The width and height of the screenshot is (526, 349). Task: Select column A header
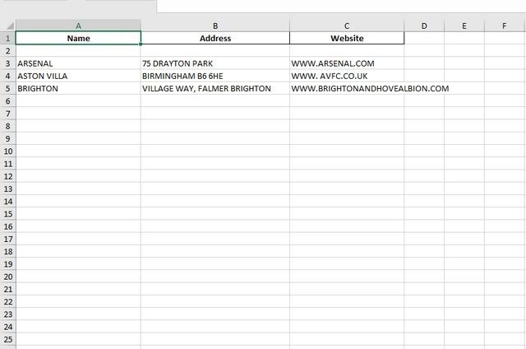pos(78,26)
